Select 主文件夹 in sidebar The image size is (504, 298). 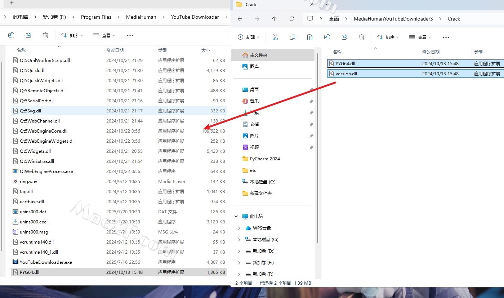click(x=273, y=55)
